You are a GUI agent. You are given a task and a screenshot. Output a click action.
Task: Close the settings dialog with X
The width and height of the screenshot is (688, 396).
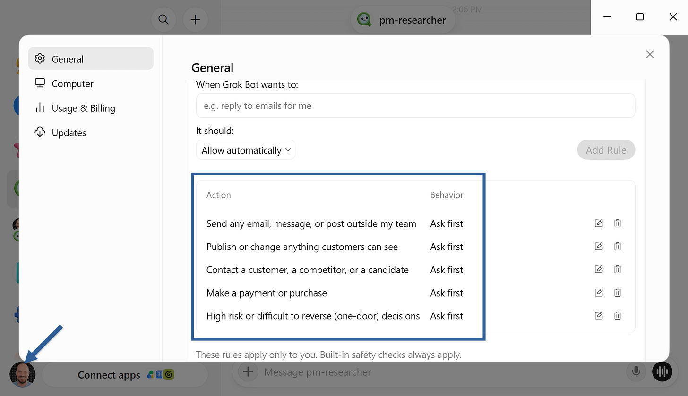pyautogui.click(x=650, y=54)
